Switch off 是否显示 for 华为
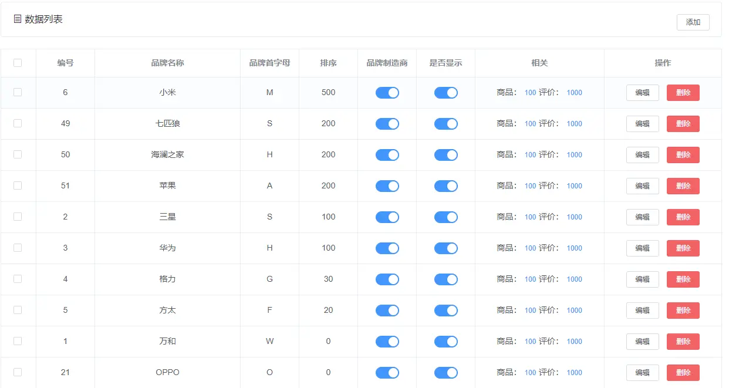This screenshot has width=729, height=388. pos(446,248)
